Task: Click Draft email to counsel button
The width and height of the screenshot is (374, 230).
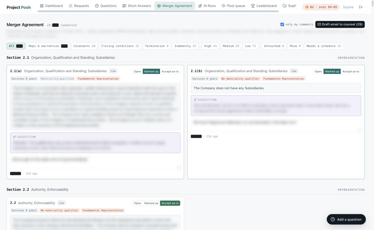Action: pos(340,24)
